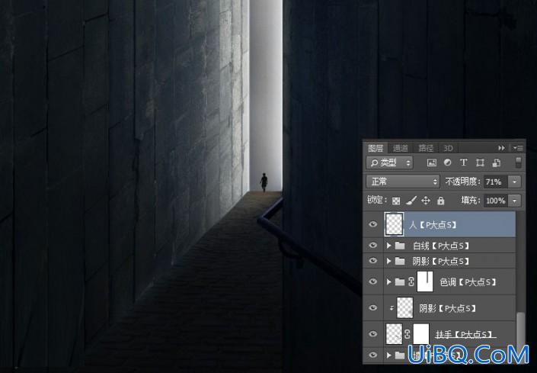
Task: Collapse panel using double-arrow icon
Action: 501,148
